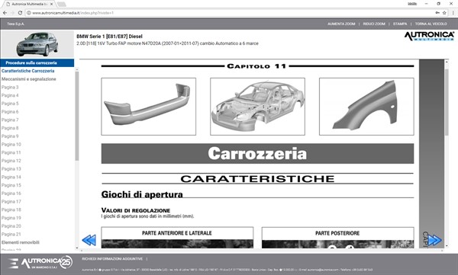
Task: Click the blue previous-page double arrow
Action: click(x=89, y=240)
